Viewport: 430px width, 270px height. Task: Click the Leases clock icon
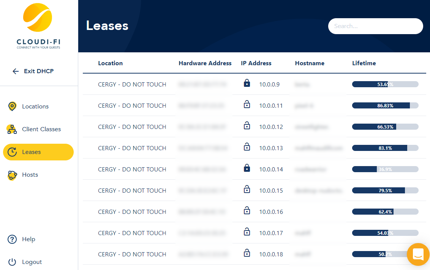(12, 152)
